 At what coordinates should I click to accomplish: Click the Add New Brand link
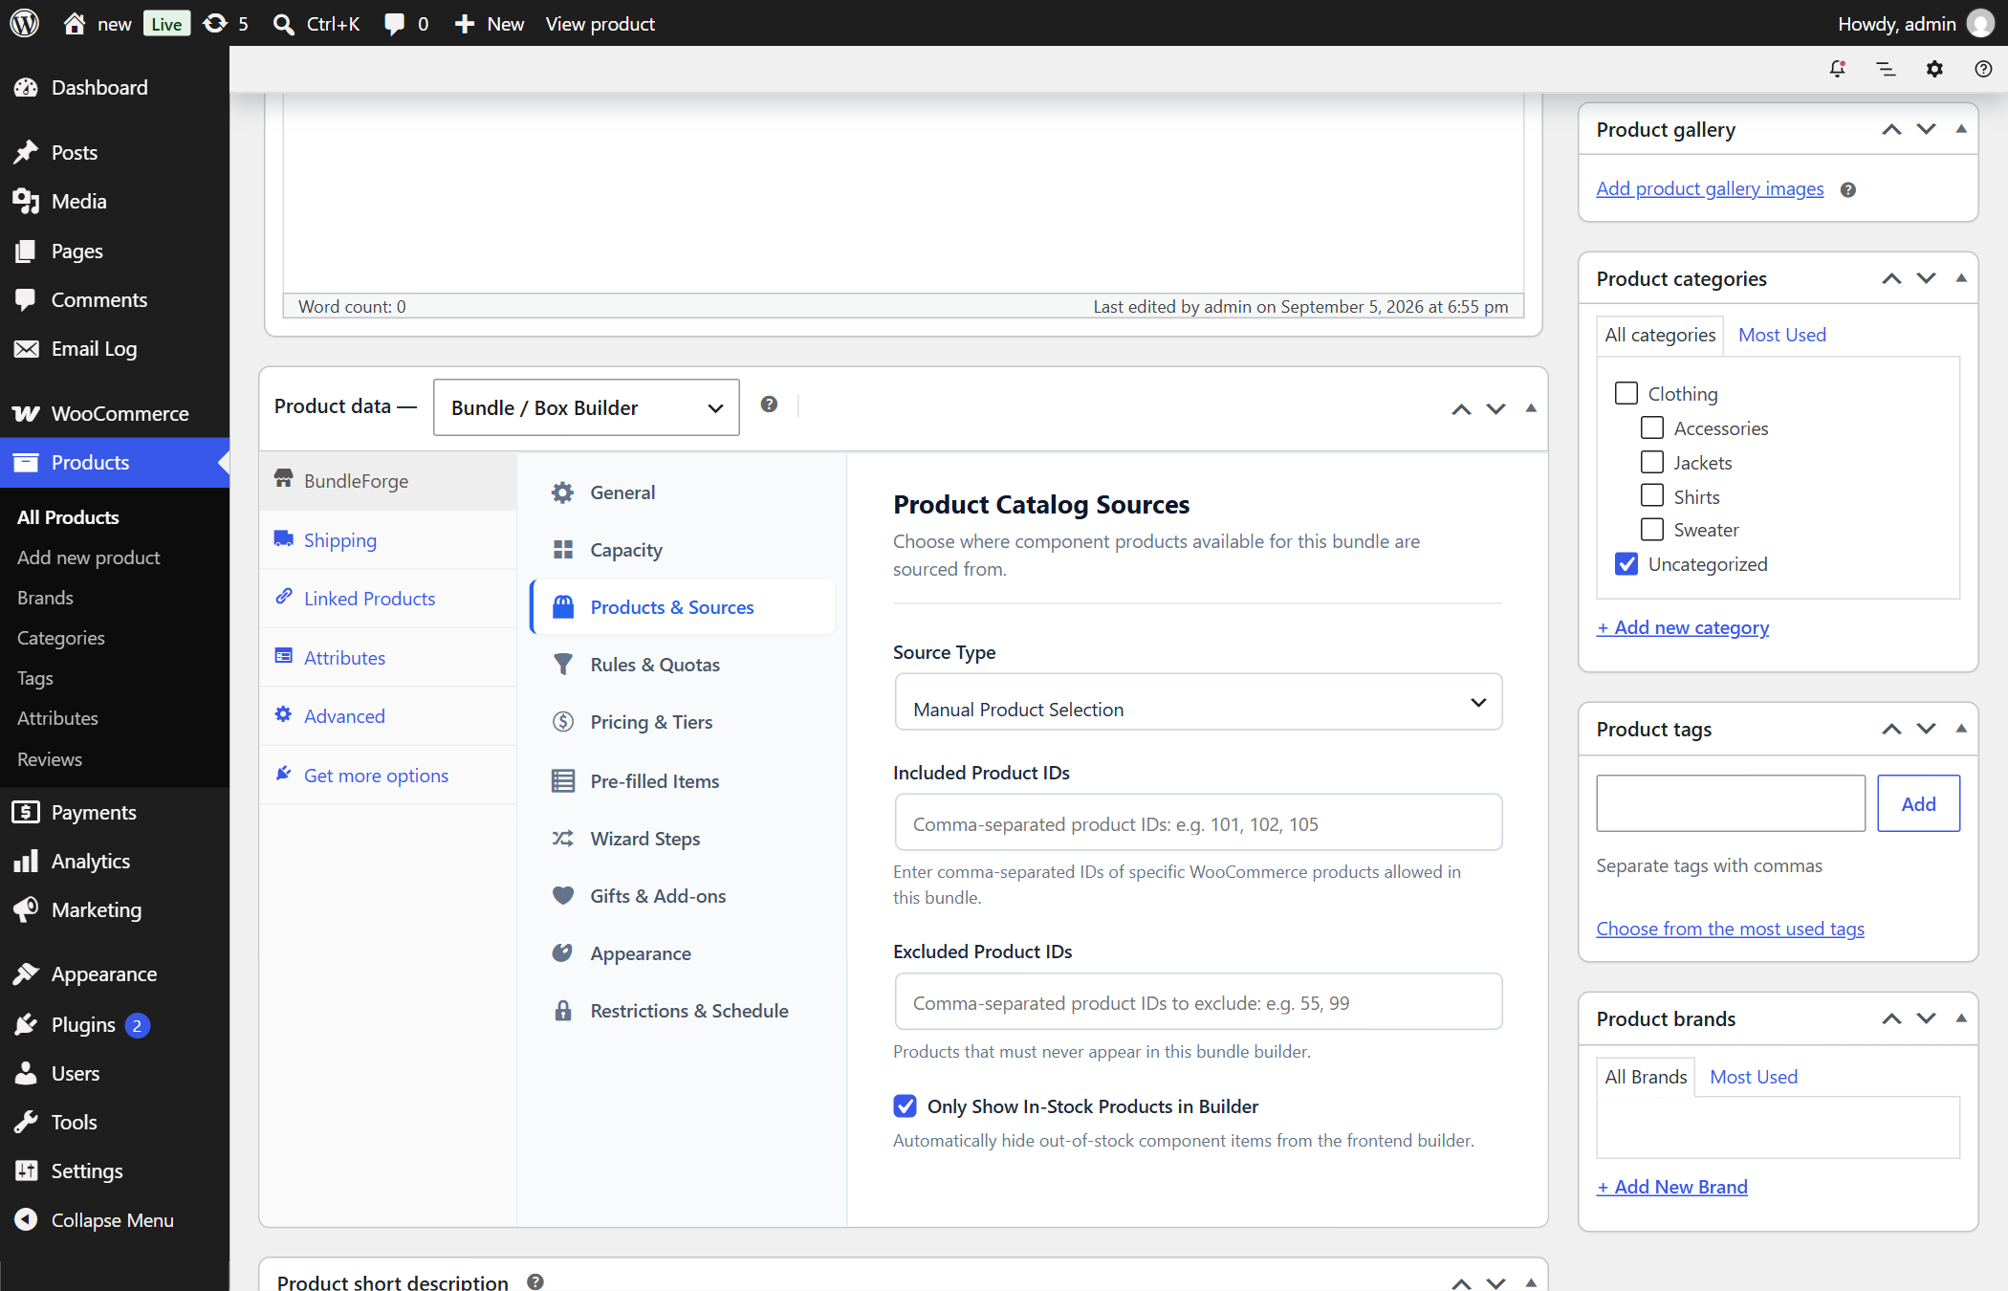pyautogui.click(x=1672, y=1187)
